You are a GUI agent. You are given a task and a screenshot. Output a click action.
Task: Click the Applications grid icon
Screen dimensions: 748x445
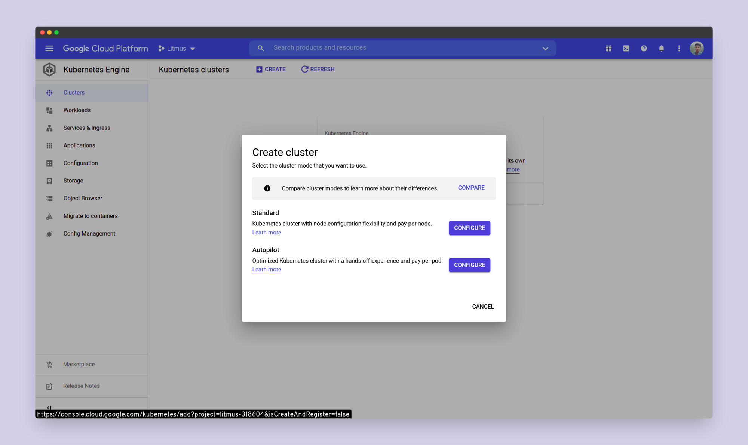[x=49, y=145]
